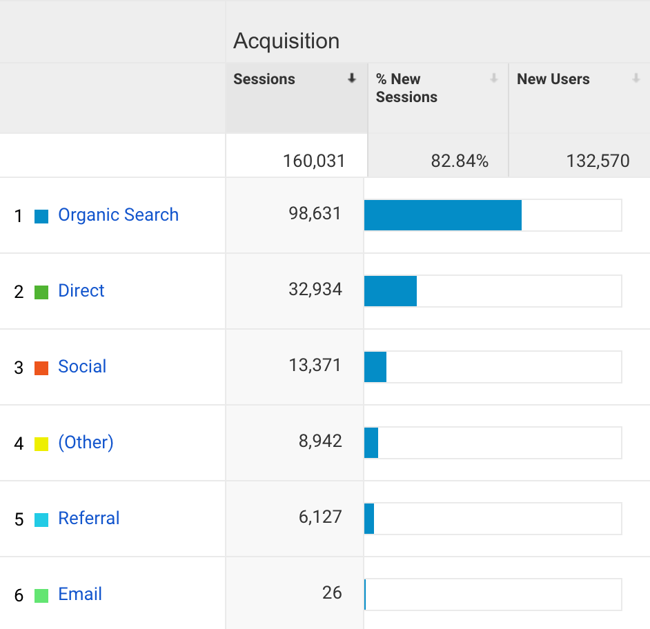Click the Direct sessions bar

point(391,291)
